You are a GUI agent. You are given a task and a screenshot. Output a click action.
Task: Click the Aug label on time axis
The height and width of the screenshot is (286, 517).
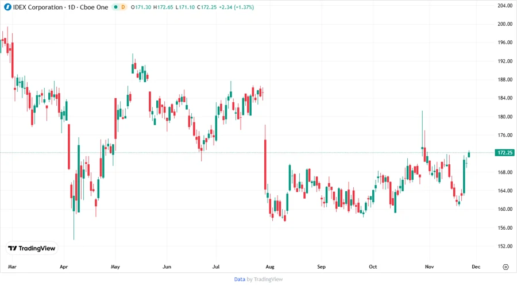click(x=270, y=267)
